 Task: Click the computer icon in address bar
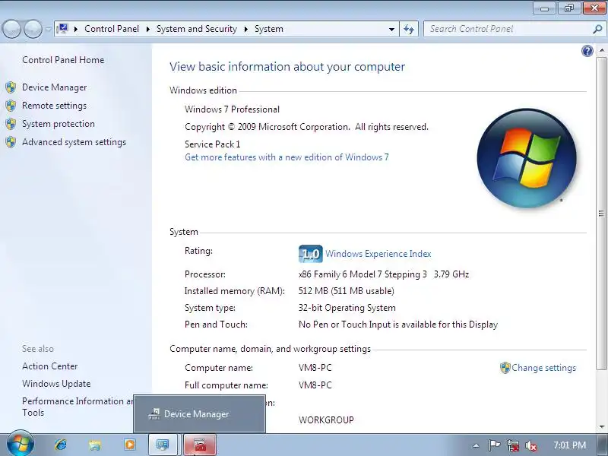pos(62,29)
